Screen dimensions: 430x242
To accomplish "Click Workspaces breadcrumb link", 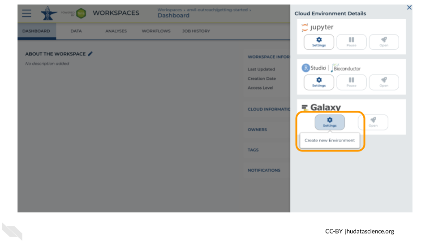I will [169, 10].
